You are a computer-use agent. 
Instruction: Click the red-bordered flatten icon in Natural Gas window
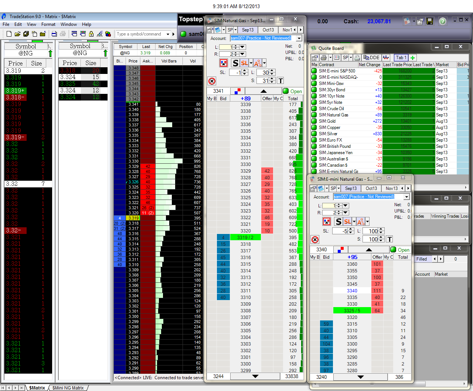pos(224,63)
